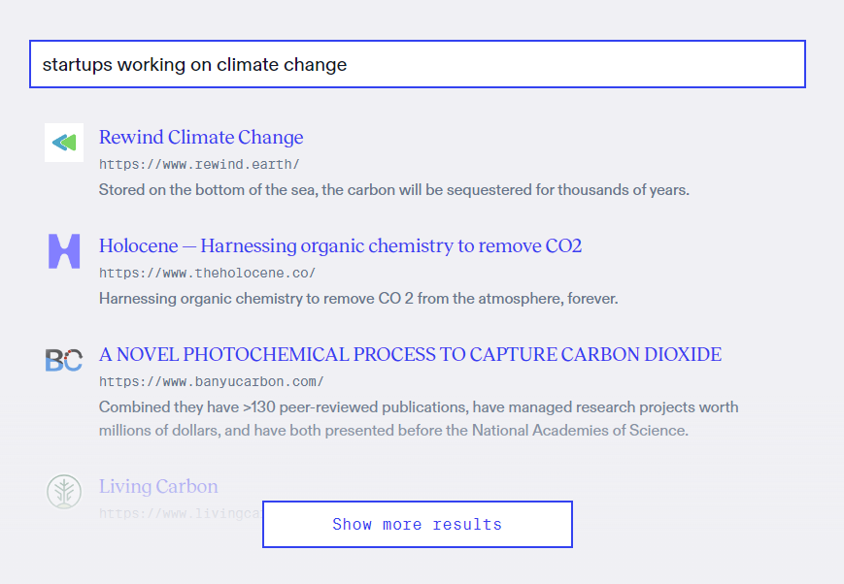Click the Holocene description about removing CO 2
844x584 pixels.
pyautogui.click(x=357, y=299)
